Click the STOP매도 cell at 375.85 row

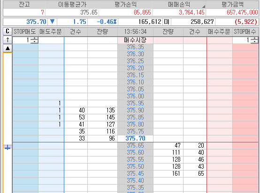(x=25, y=118)
